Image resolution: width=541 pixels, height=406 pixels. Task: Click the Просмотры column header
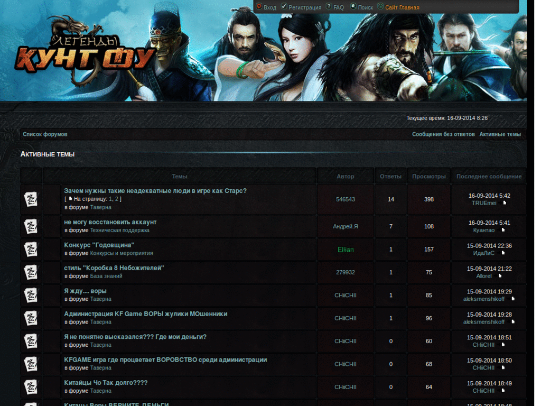point(429,177)
